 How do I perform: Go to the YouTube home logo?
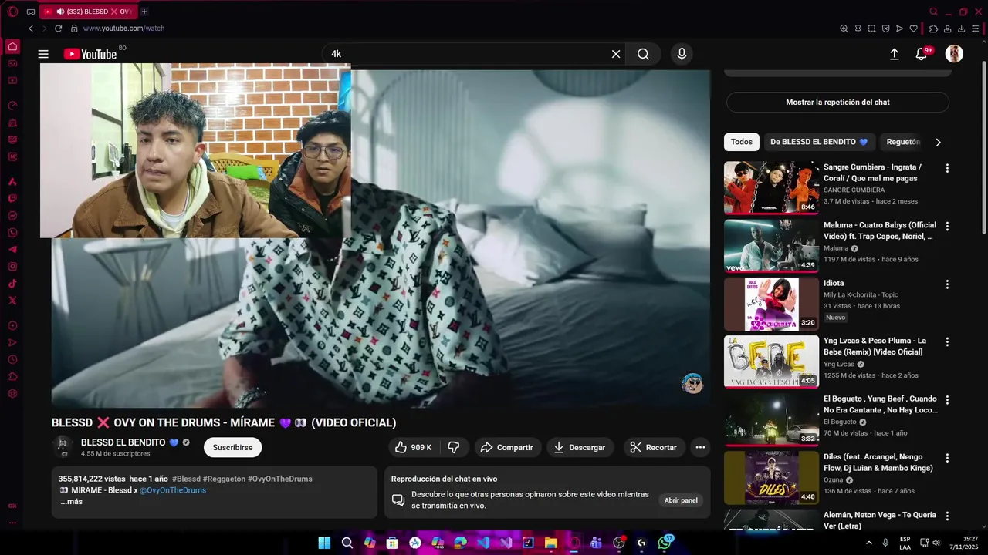point(90,54)
